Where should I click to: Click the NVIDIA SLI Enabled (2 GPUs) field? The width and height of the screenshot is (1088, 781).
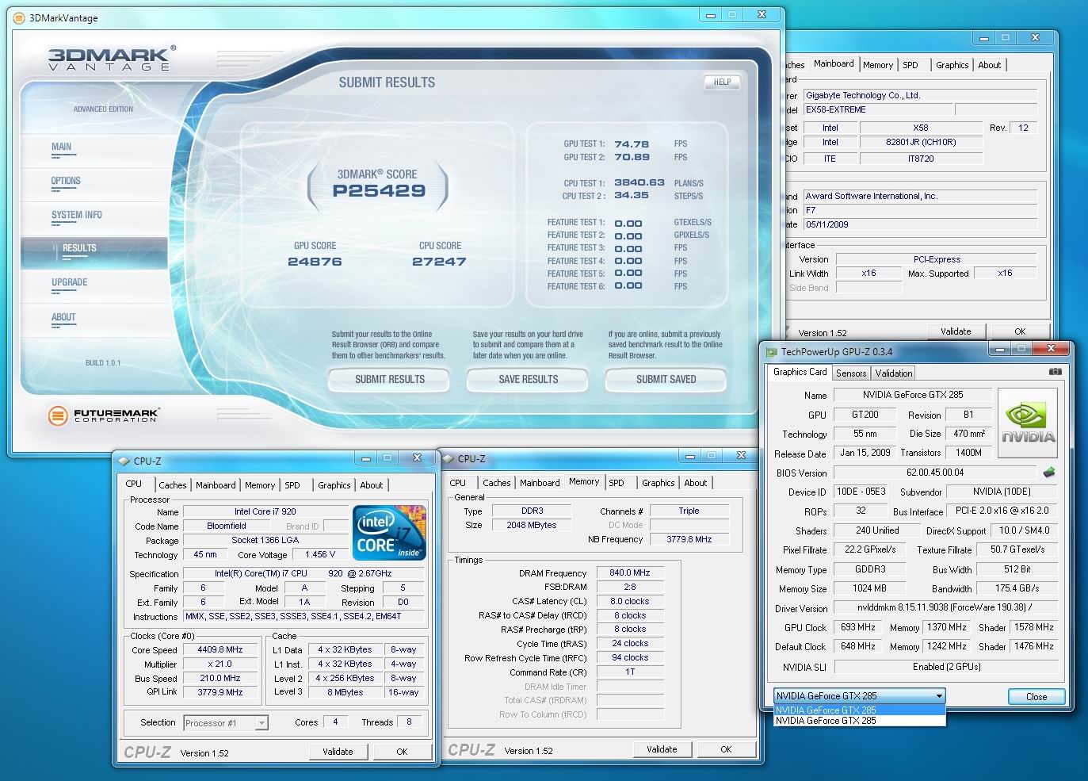945,667
